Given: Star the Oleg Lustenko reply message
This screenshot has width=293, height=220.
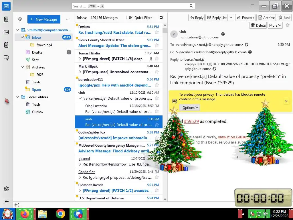Looking at the screenshot, I should click(x=157, y=111).
